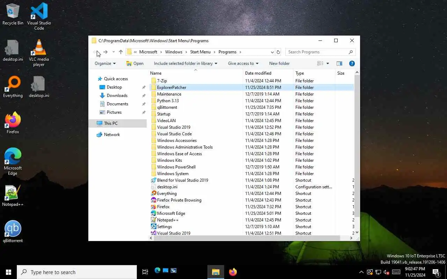Click Start Menu in address breadcrumb

click(x=200, y=52)
